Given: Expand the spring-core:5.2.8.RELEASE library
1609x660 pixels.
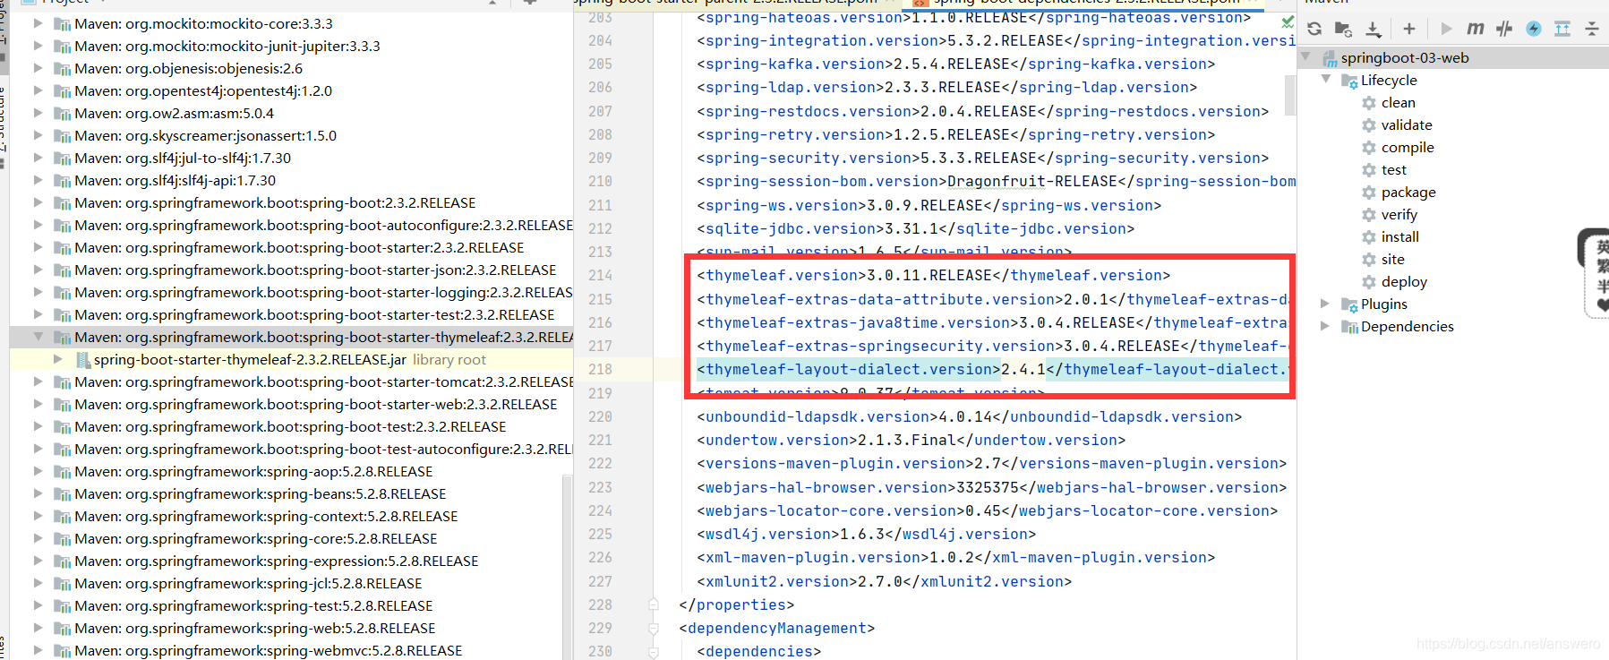Looking at the screenshot, I should point(38,538).
